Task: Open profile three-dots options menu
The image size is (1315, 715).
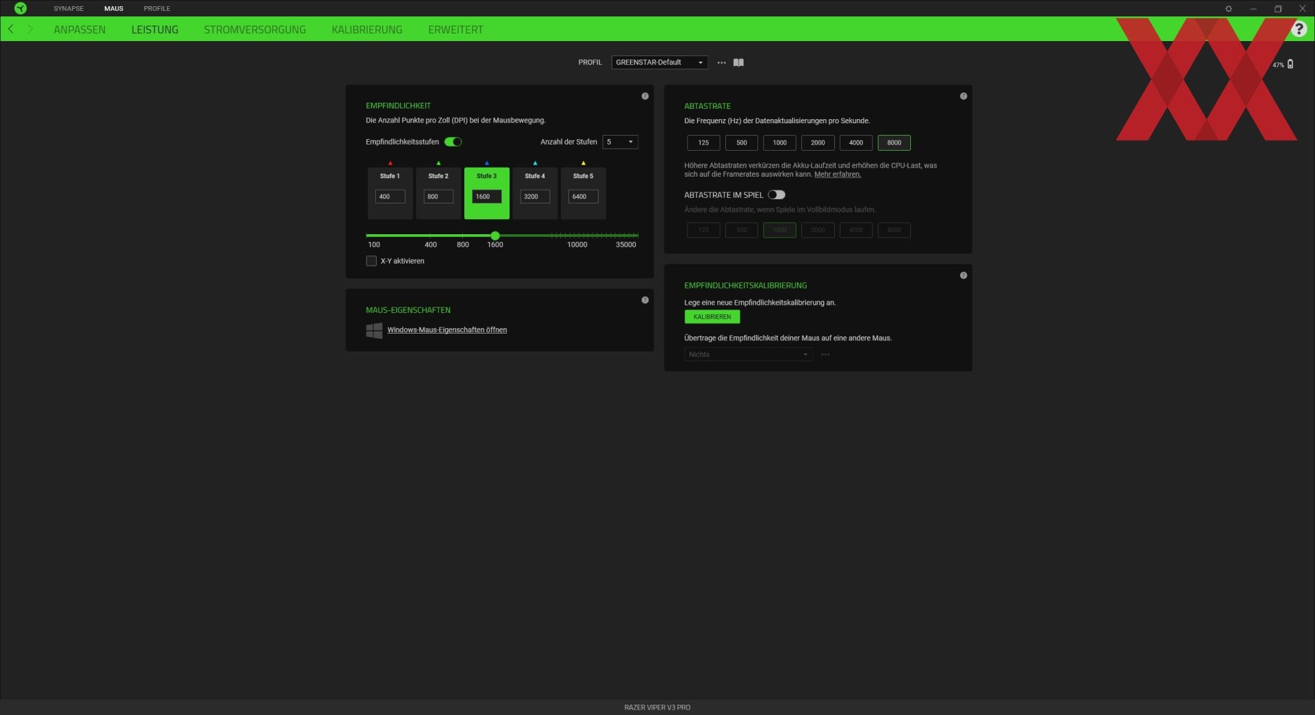Action: pyautogui.click(x=721, y=62)
